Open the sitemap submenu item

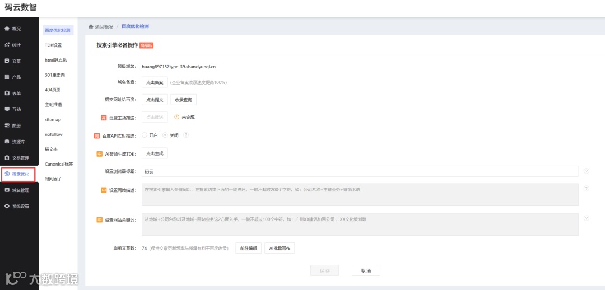pos(53,120)
